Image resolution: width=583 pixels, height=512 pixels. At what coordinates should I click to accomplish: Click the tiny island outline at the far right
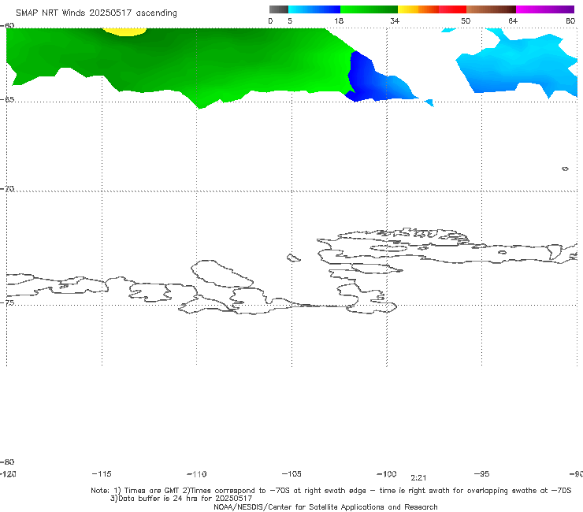tap(565, 169)
